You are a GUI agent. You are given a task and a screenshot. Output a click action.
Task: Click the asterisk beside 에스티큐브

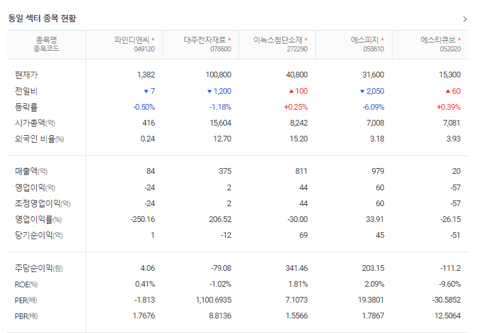459,39
